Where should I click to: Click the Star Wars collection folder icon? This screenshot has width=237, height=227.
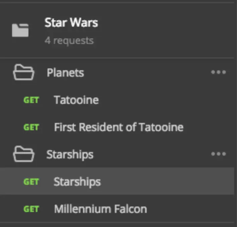tap(20, 30)
